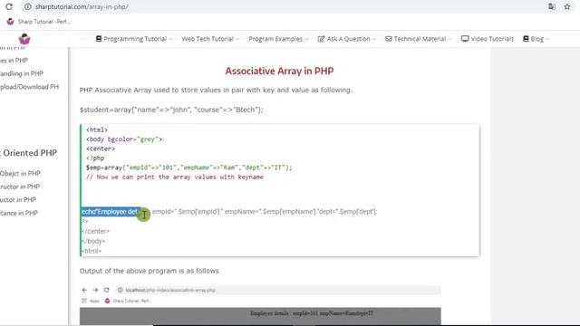
Task: Click the $student=array example line
Action: pos(171,110)
